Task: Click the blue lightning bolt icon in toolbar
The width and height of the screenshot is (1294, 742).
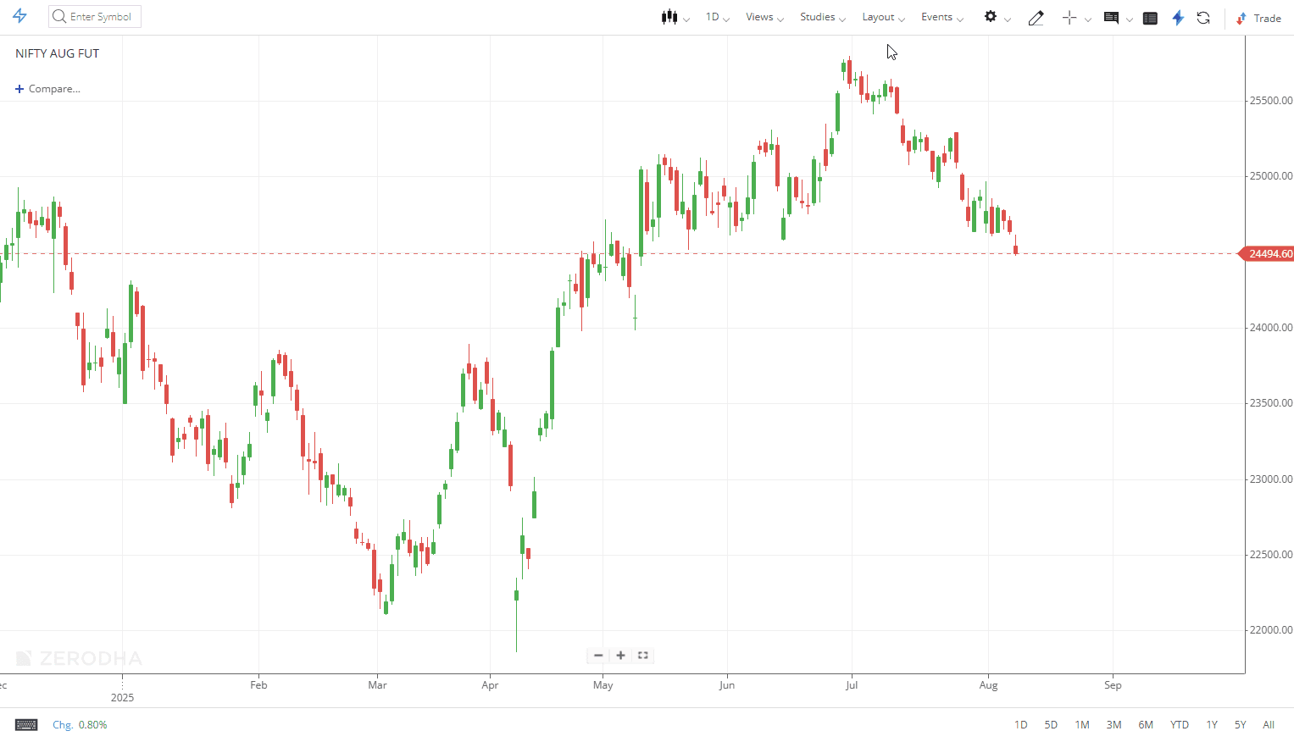Action: (x=1178, y=18)
